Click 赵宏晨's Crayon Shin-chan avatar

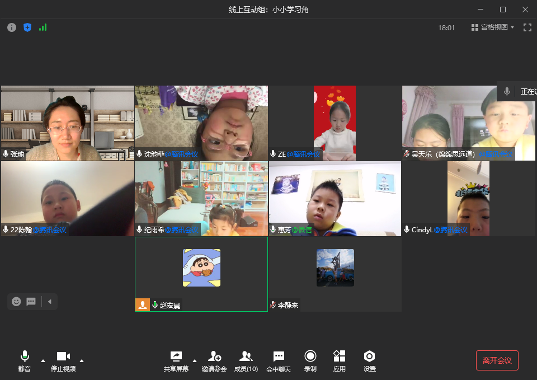pos(201,268)
